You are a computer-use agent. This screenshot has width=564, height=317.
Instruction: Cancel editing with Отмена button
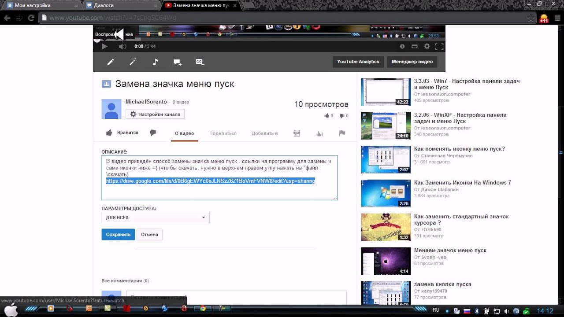click(x=149, y=235)
